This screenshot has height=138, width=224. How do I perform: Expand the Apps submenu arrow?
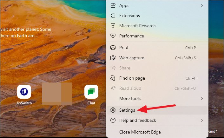pos(202,6)
